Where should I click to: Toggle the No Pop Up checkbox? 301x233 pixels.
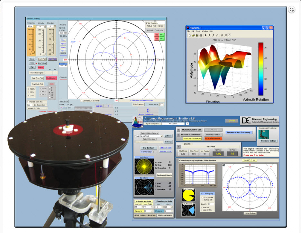(x=147, y=23)
